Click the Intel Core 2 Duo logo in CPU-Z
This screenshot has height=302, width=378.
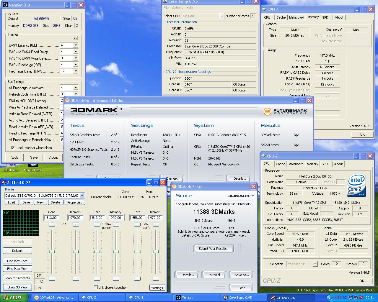[357, 185]
